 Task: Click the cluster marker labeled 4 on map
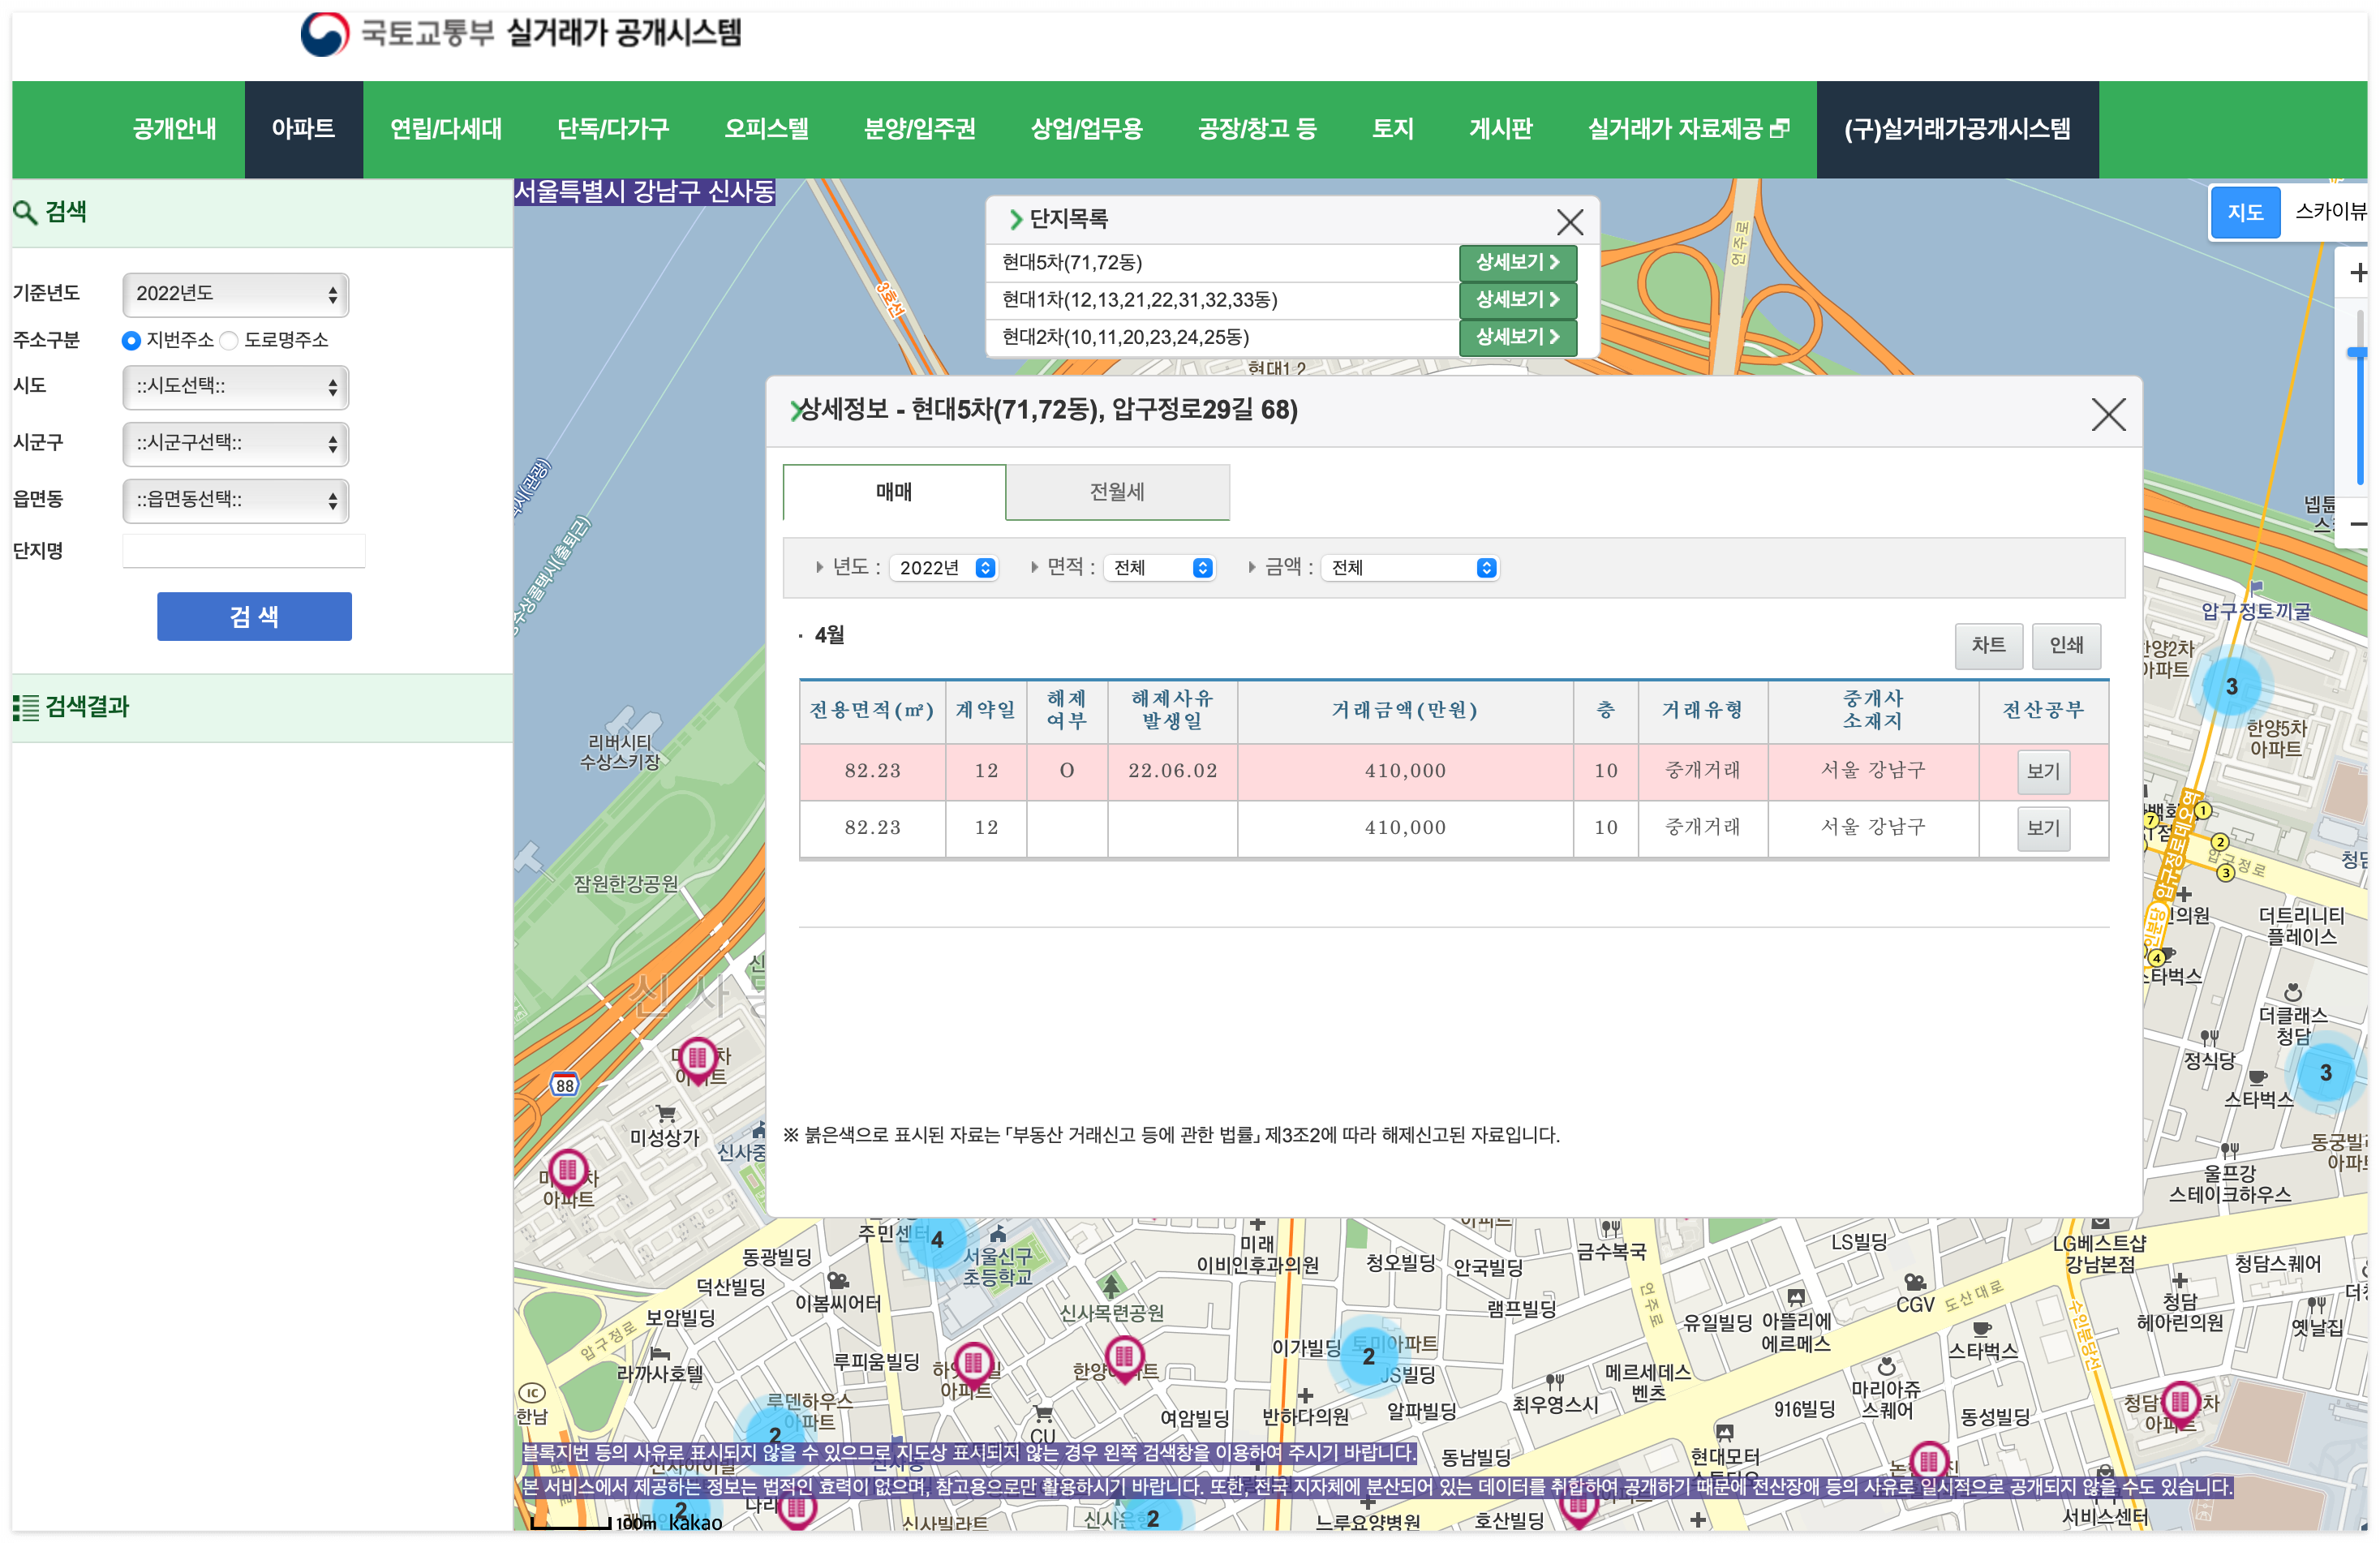coord(936,1240)
